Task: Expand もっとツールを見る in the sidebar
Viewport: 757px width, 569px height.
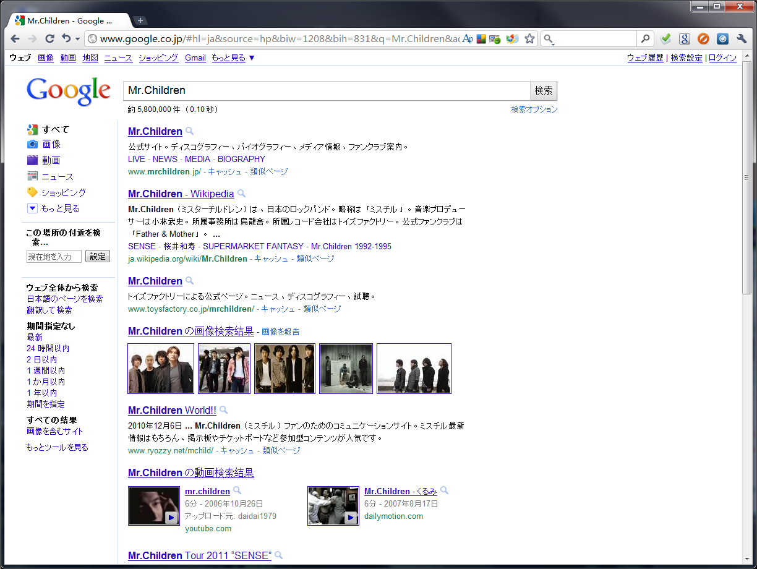Action: (57, 447)
